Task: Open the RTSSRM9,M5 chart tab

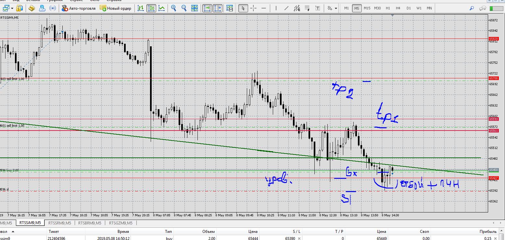Action: tap(59, 223)
